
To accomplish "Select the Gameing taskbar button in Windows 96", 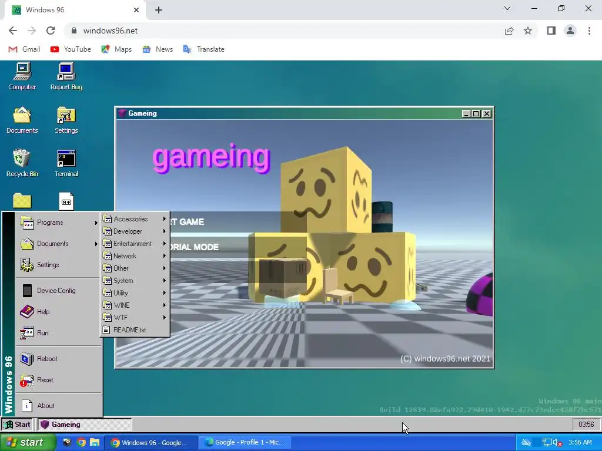I will 85,425.
